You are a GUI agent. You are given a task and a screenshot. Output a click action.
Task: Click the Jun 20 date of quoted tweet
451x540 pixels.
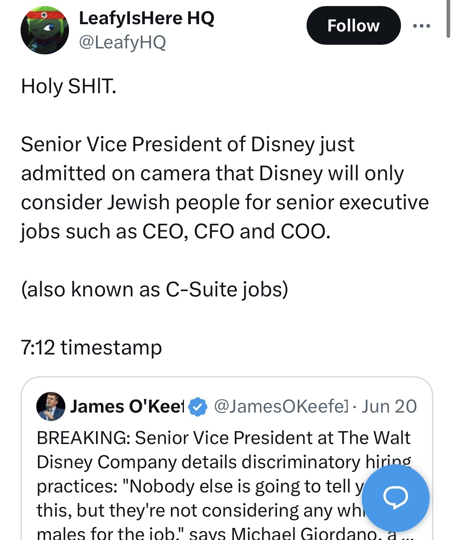point(389,407)
